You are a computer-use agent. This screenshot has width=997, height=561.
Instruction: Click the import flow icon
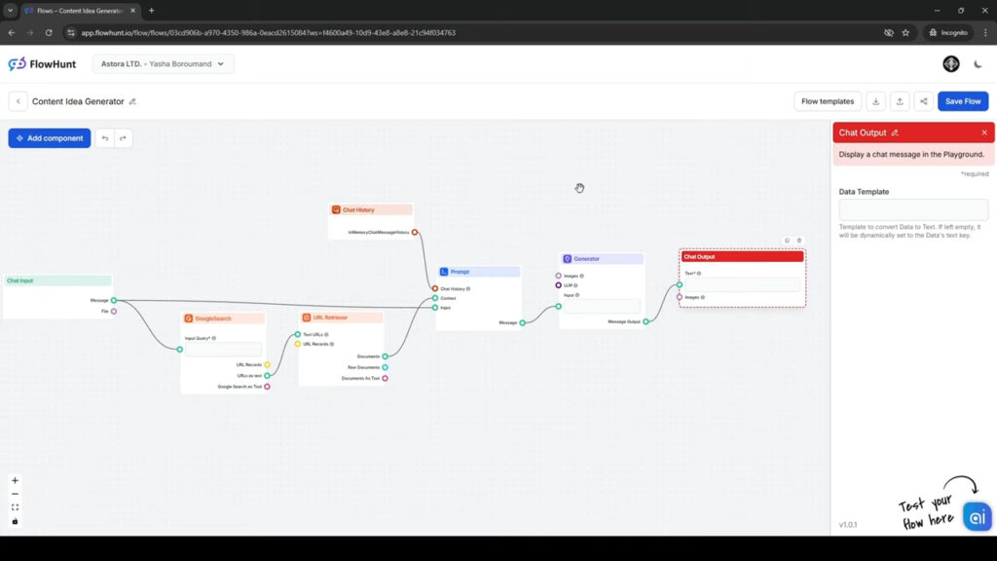point(878,100)
